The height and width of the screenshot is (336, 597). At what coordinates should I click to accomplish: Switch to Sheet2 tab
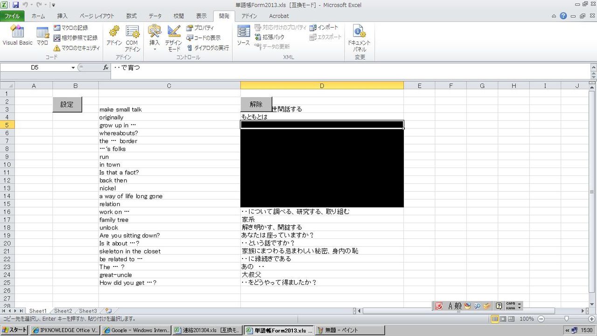click(x=63, y=311)
